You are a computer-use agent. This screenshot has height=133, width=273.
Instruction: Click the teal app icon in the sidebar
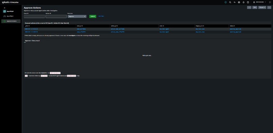pyautogui.click(x=4, y=11)
